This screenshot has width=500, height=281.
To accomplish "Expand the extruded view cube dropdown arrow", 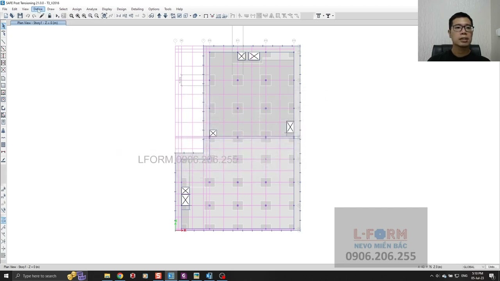I will (x=200, y=16).
